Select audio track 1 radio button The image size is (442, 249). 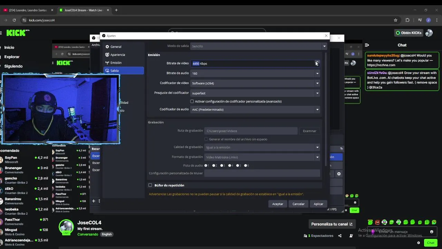pyautogui.click(x=206, y=166)
